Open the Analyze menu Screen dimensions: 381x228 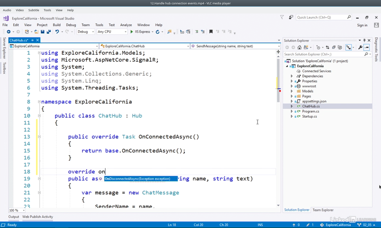pos(126,25)
